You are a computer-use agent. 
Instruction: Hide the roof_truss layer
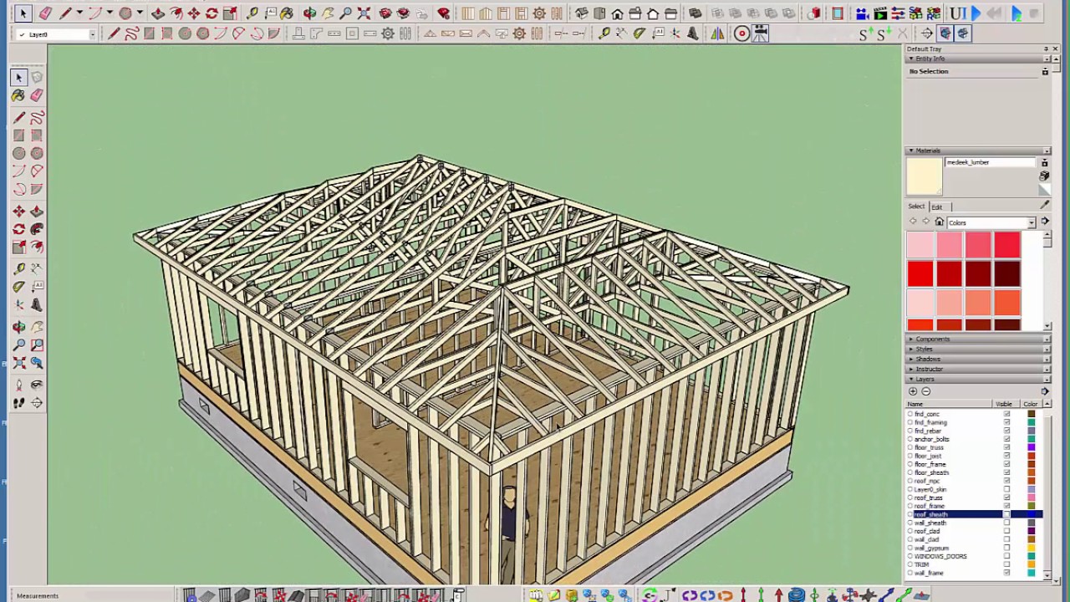(x=1006, y=497)
